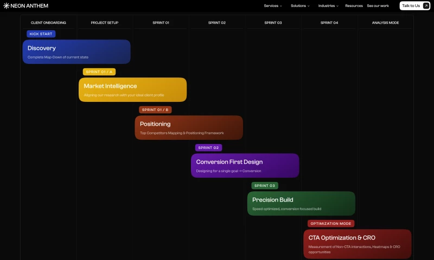Click 'Complete Map-Down of current state' text

pos(58,57)
